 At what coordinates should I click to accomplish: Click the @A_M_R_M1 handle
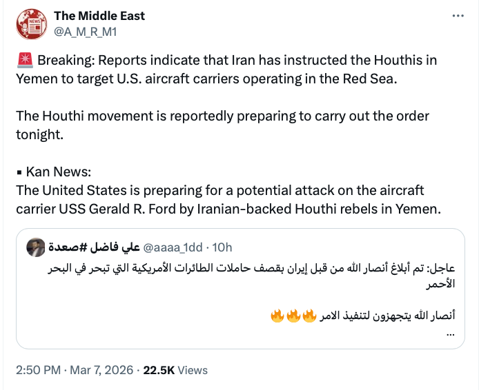(86, 30)
